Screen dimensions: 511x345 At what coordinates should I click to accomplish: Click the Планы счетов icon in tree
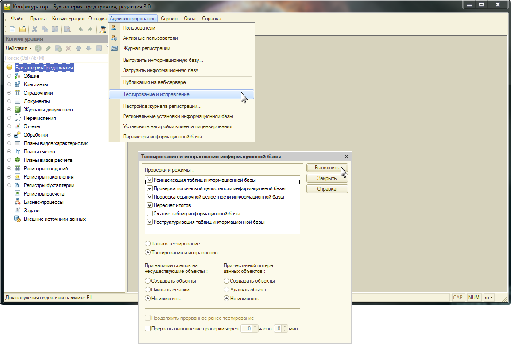point(18,152)
